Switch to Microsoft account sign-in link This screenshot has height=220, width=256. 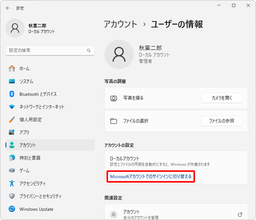coord(151,177)
